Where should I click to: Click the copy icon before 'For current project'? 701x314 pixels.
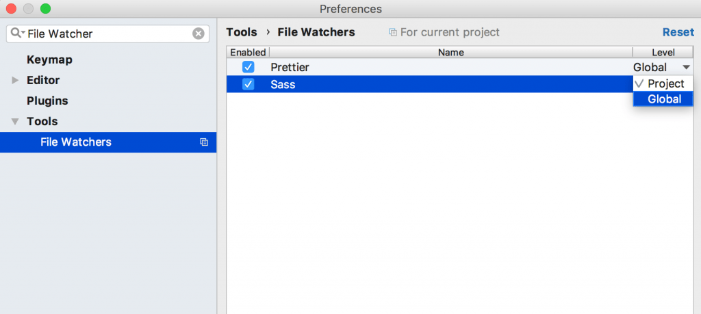(393, 32)
